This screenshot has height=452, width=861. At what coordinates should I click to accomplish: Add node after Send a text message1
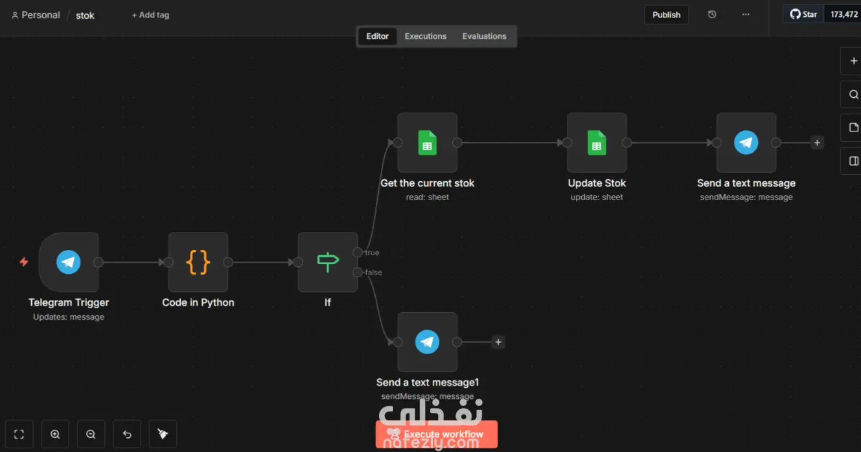[498, 342]
